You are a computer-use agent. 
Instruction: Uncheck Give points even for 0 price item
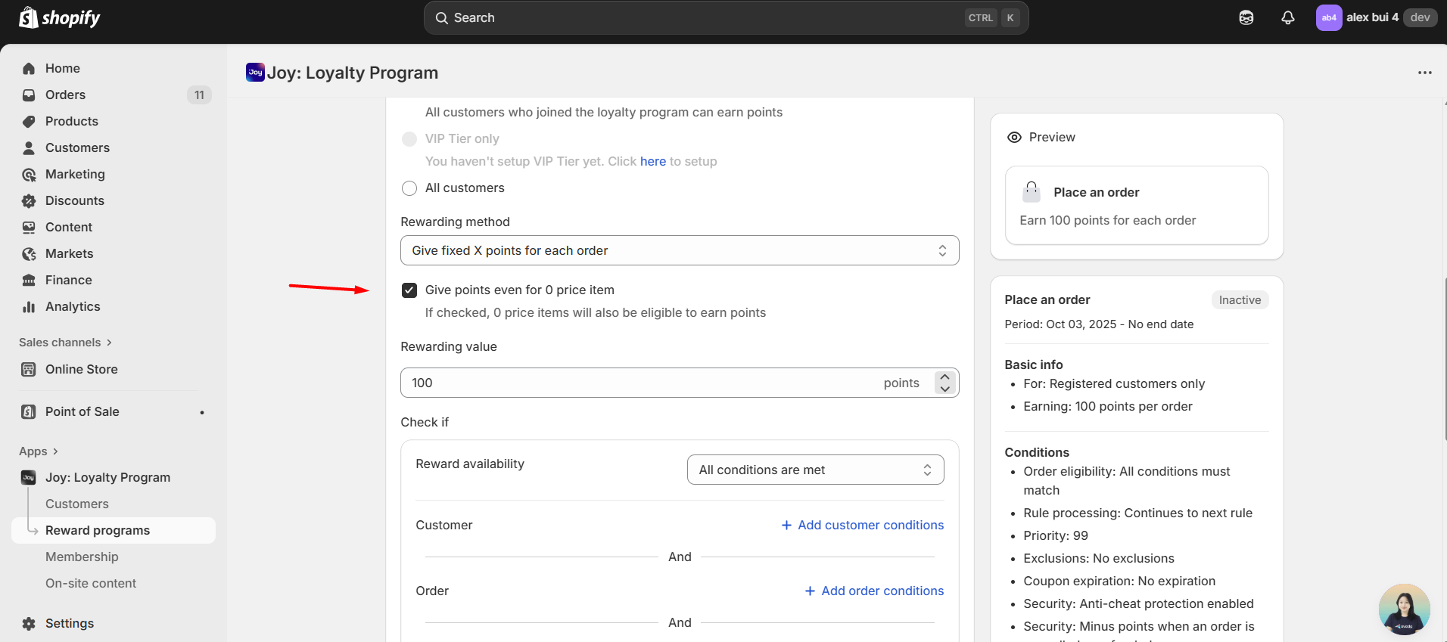click(409, 290)
